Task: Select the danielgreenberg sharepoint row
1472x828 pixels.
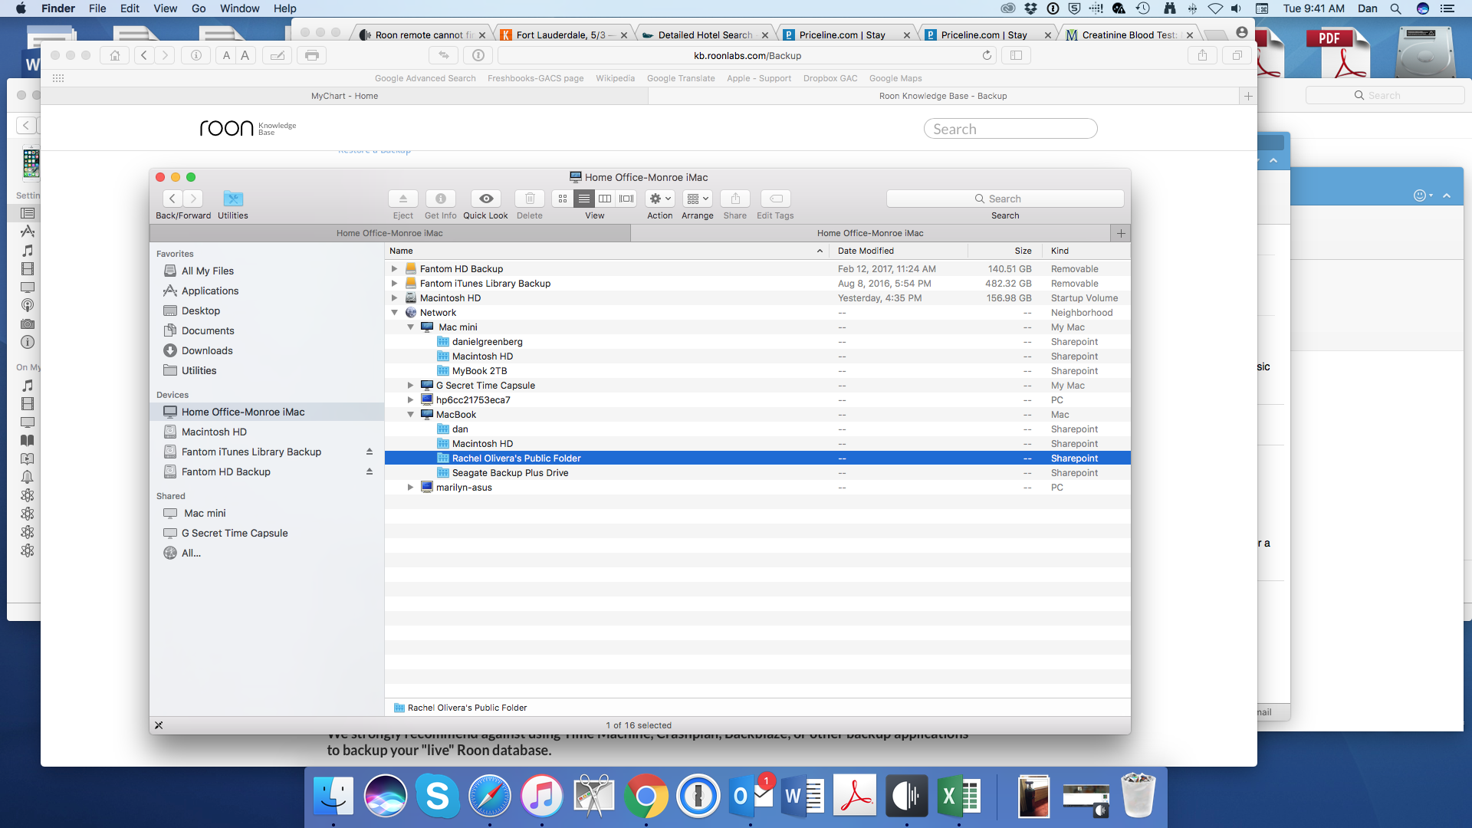Action: point(757,342)
